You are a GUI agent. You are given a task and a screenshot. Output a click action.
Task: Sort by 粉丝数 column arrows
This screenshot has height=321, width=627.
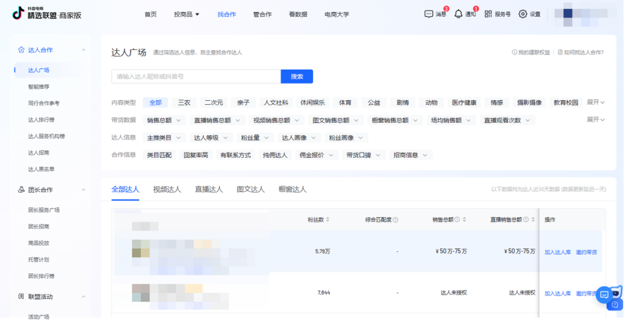coord(328,220)
